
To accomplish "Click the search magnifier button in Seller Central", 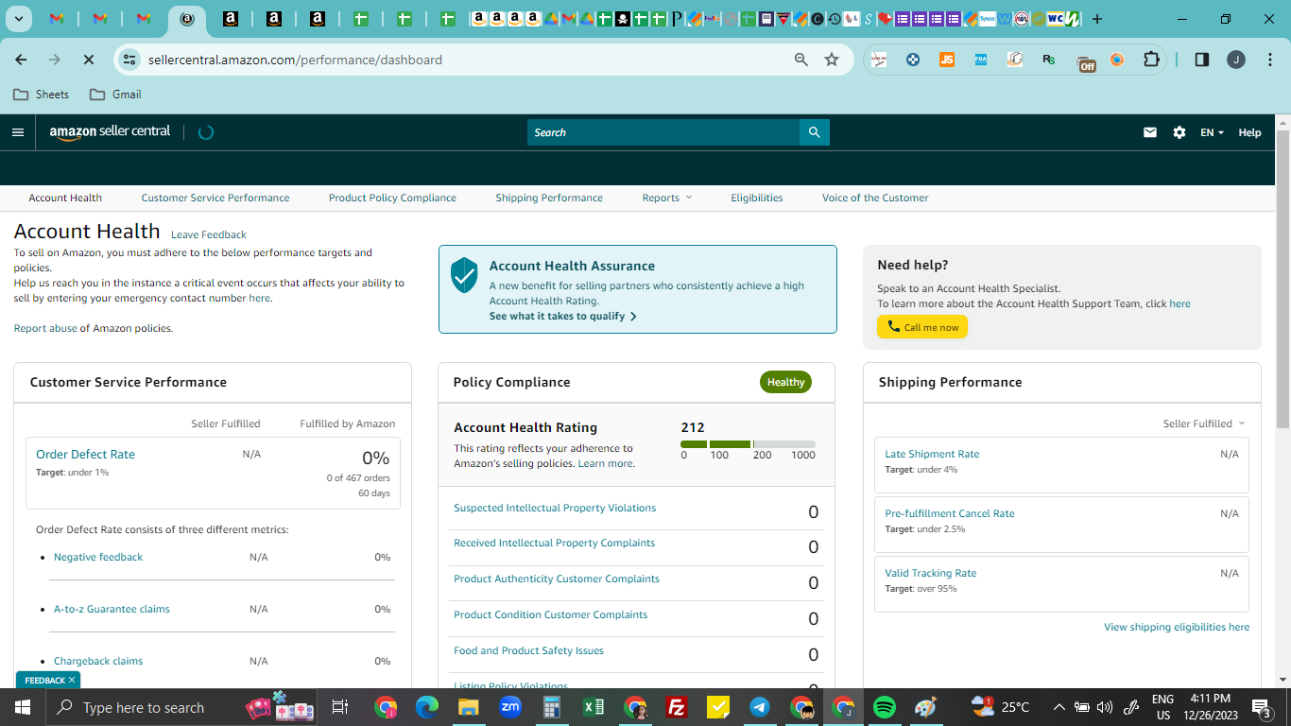I will [815, 132].
